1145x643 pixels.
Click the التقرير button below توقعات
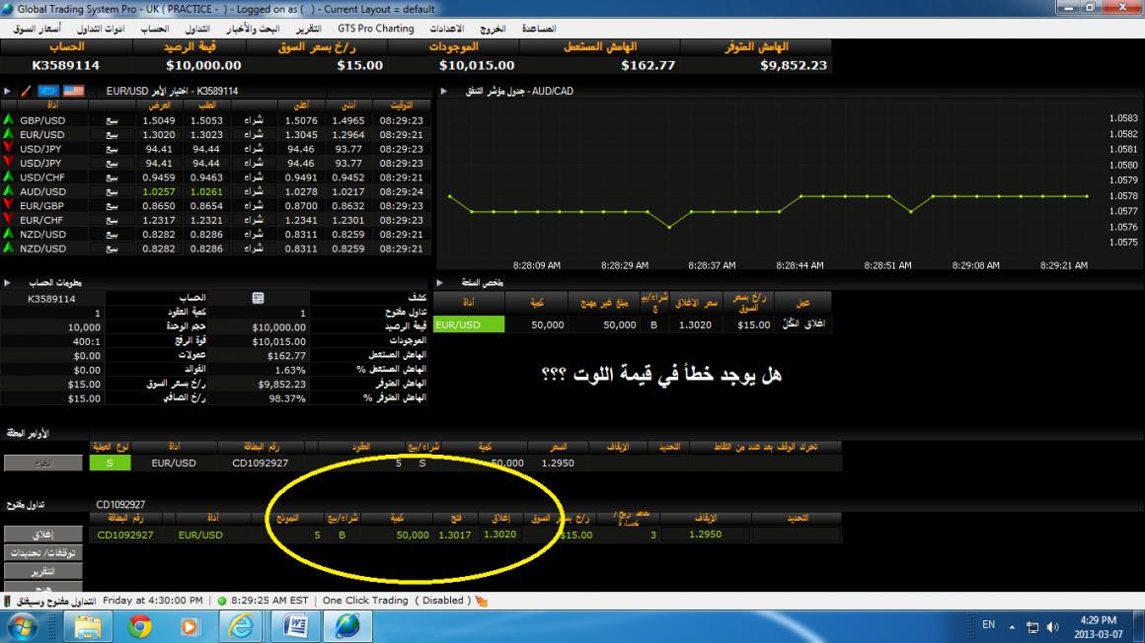[x=43, y=571]
